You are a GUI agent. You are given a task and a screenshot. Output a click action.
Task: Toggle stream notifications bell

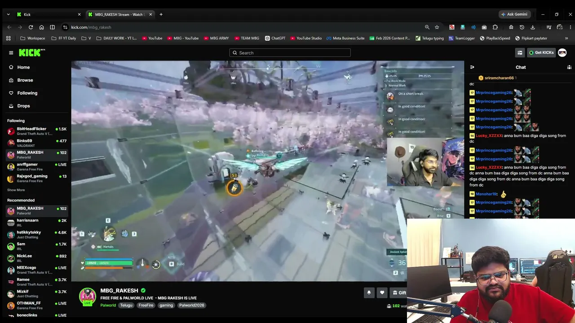point(369,293)
